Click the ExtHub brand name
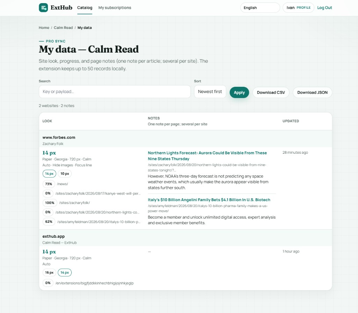358x313 pixels. (61, 8)
